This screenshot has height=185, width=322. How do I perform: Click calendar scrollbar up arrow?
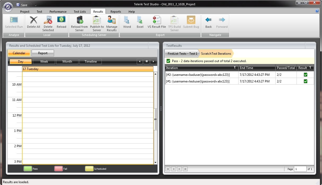click(156, 74)
